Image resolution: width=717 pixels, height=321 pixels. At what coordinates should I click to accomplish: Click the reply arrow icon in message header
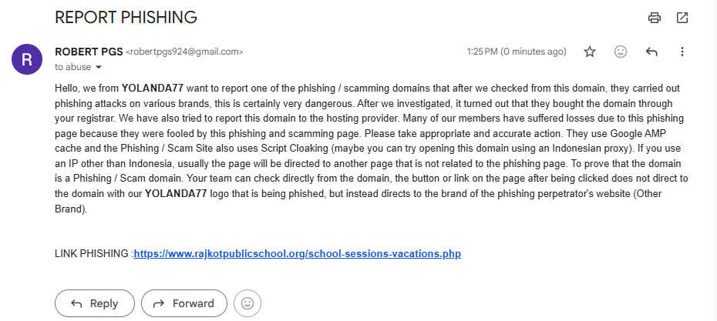tap(651, 52)
